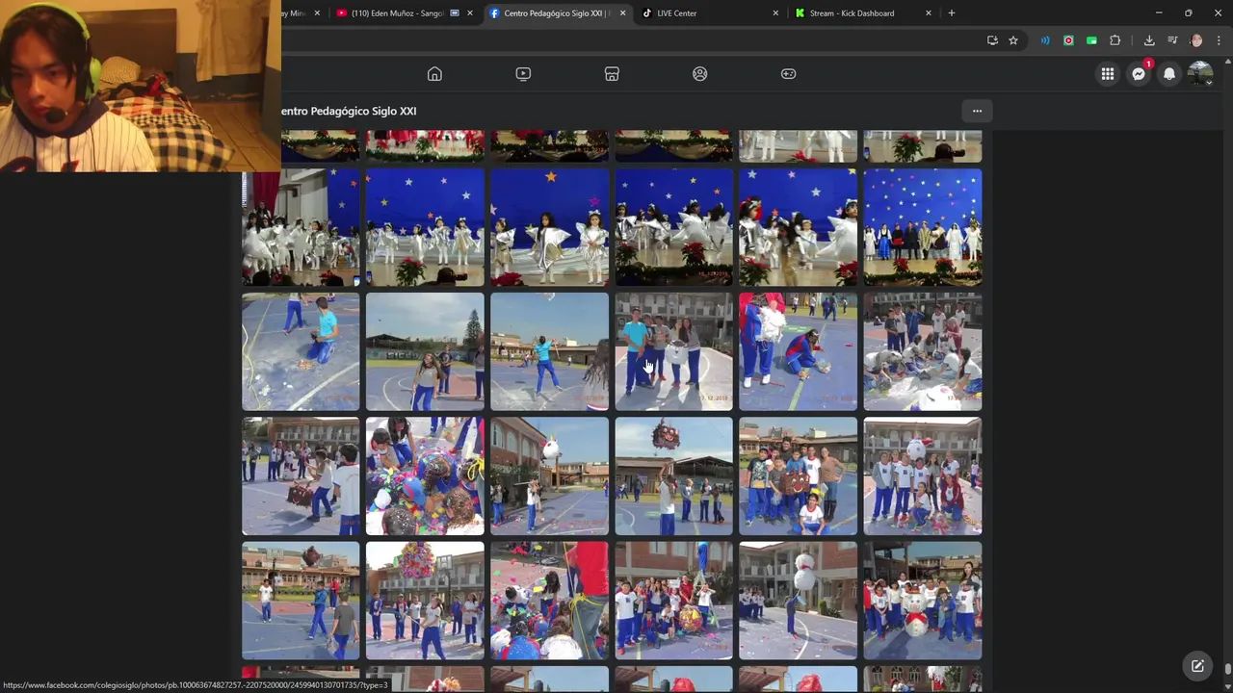Open a new browser tab
The width and height of the screenshot is (1233, 693).
pyautogui.click(x=952, y=13)
